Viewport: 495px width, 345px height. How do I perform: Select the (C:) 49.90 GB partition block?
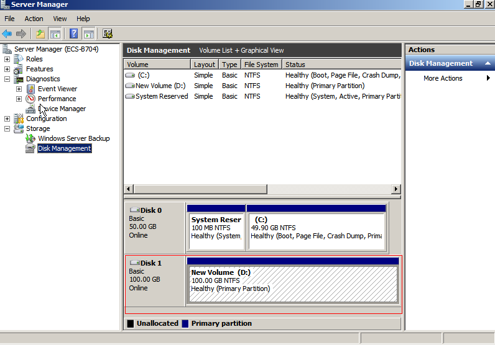point(317,228)
